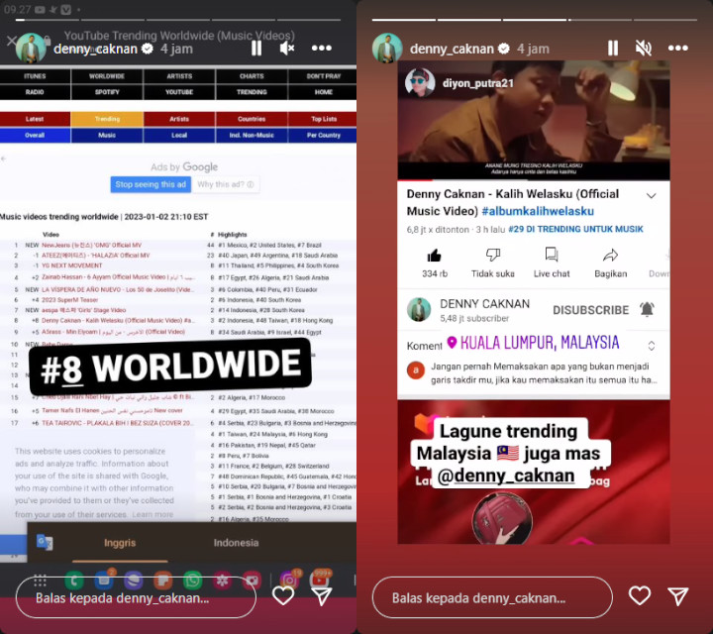Click Learn more in cookie notice
The height and width of the screenshot is (634, 713).
153,514
